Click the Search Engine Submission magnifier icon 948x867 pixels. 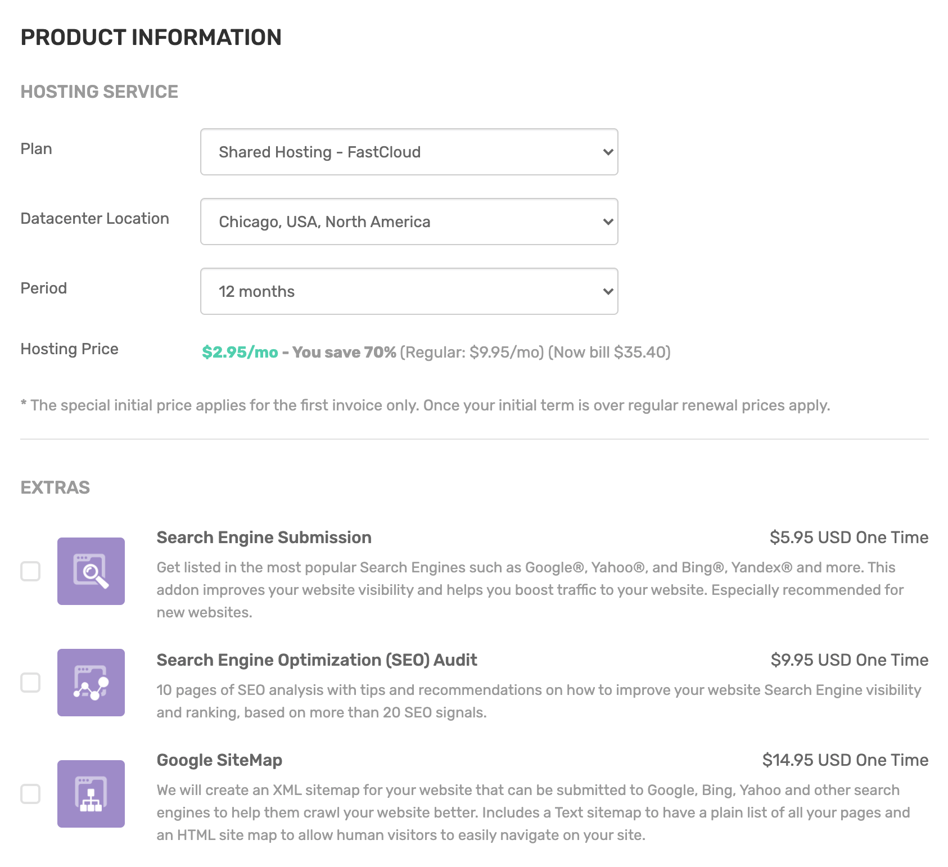91,571
